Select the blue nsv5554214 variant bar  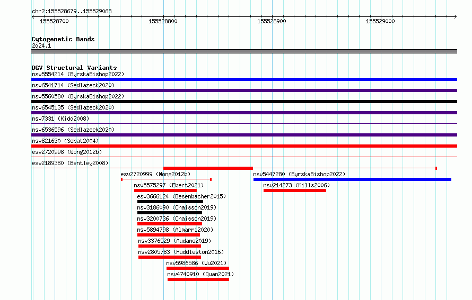[244, 79]
